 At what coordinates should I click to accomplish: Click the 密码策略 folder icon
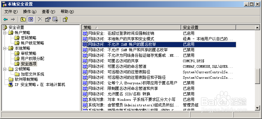pos(17,38)
